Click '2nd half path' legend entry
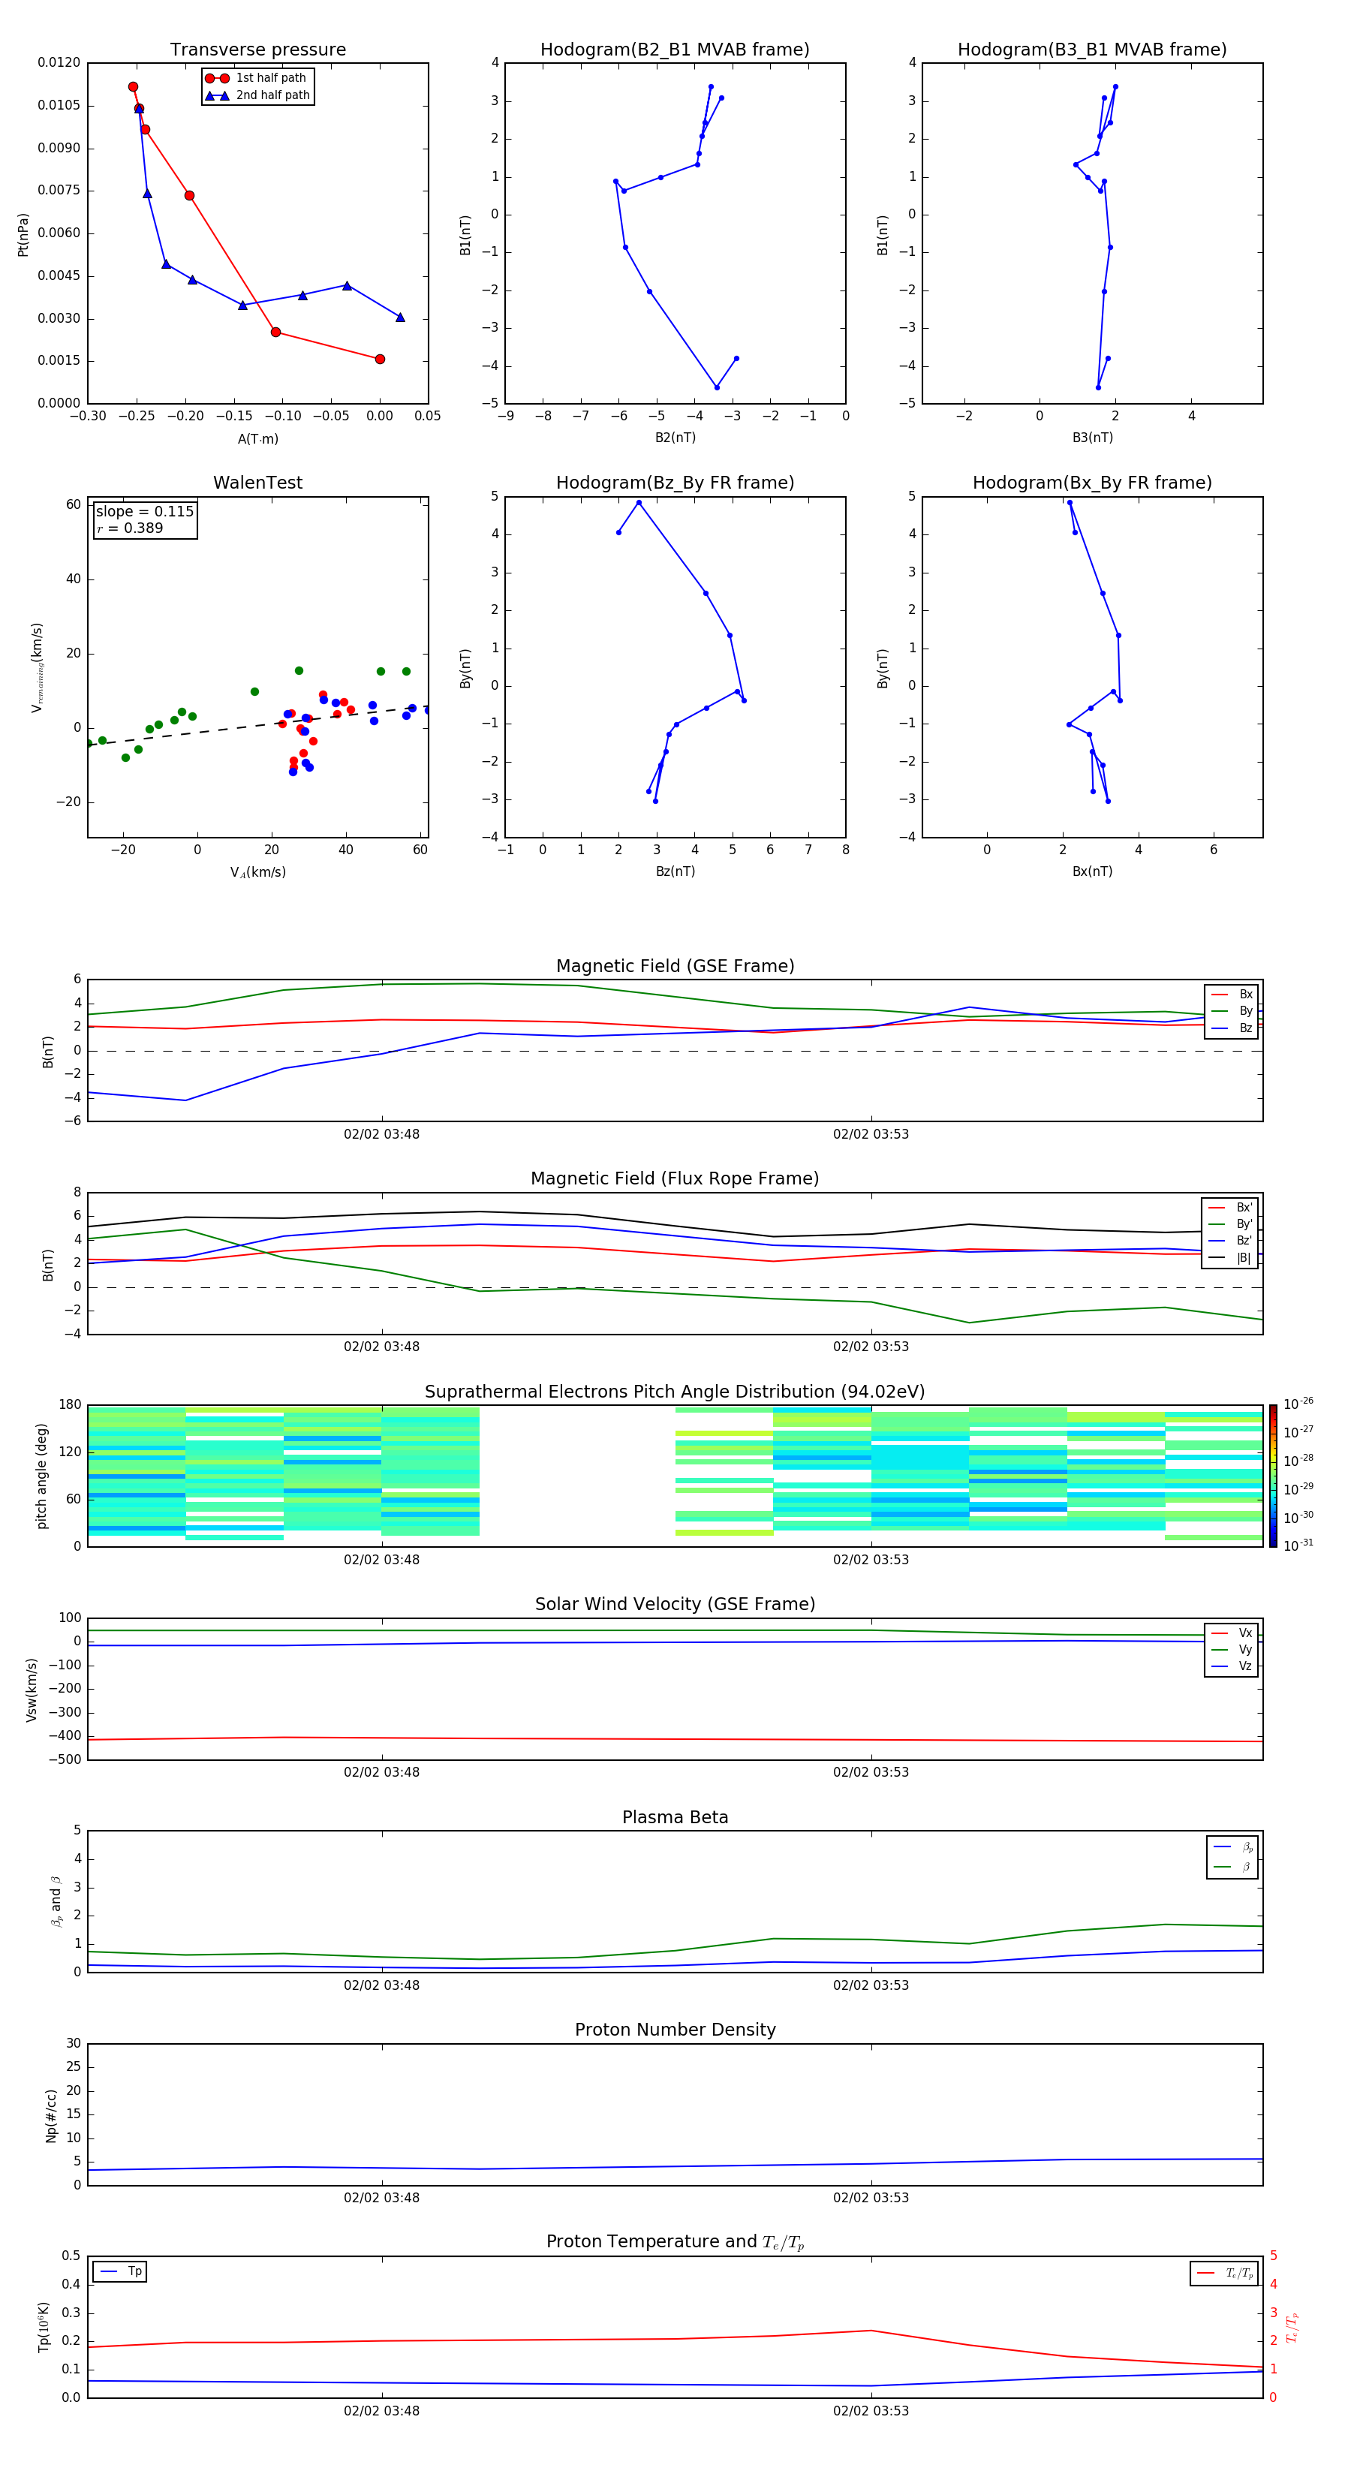Viewport: 1351px width, 2477px height. [257, 95]
